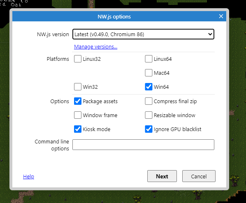246x203 pixels.
Task: Enable the Resizable window option
Action: tap(149, 115)
